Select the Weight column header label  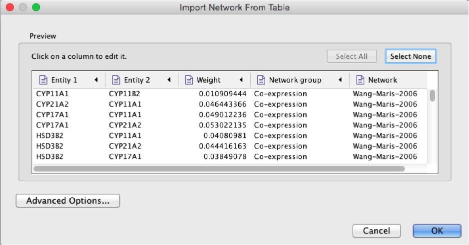point(209,80)
